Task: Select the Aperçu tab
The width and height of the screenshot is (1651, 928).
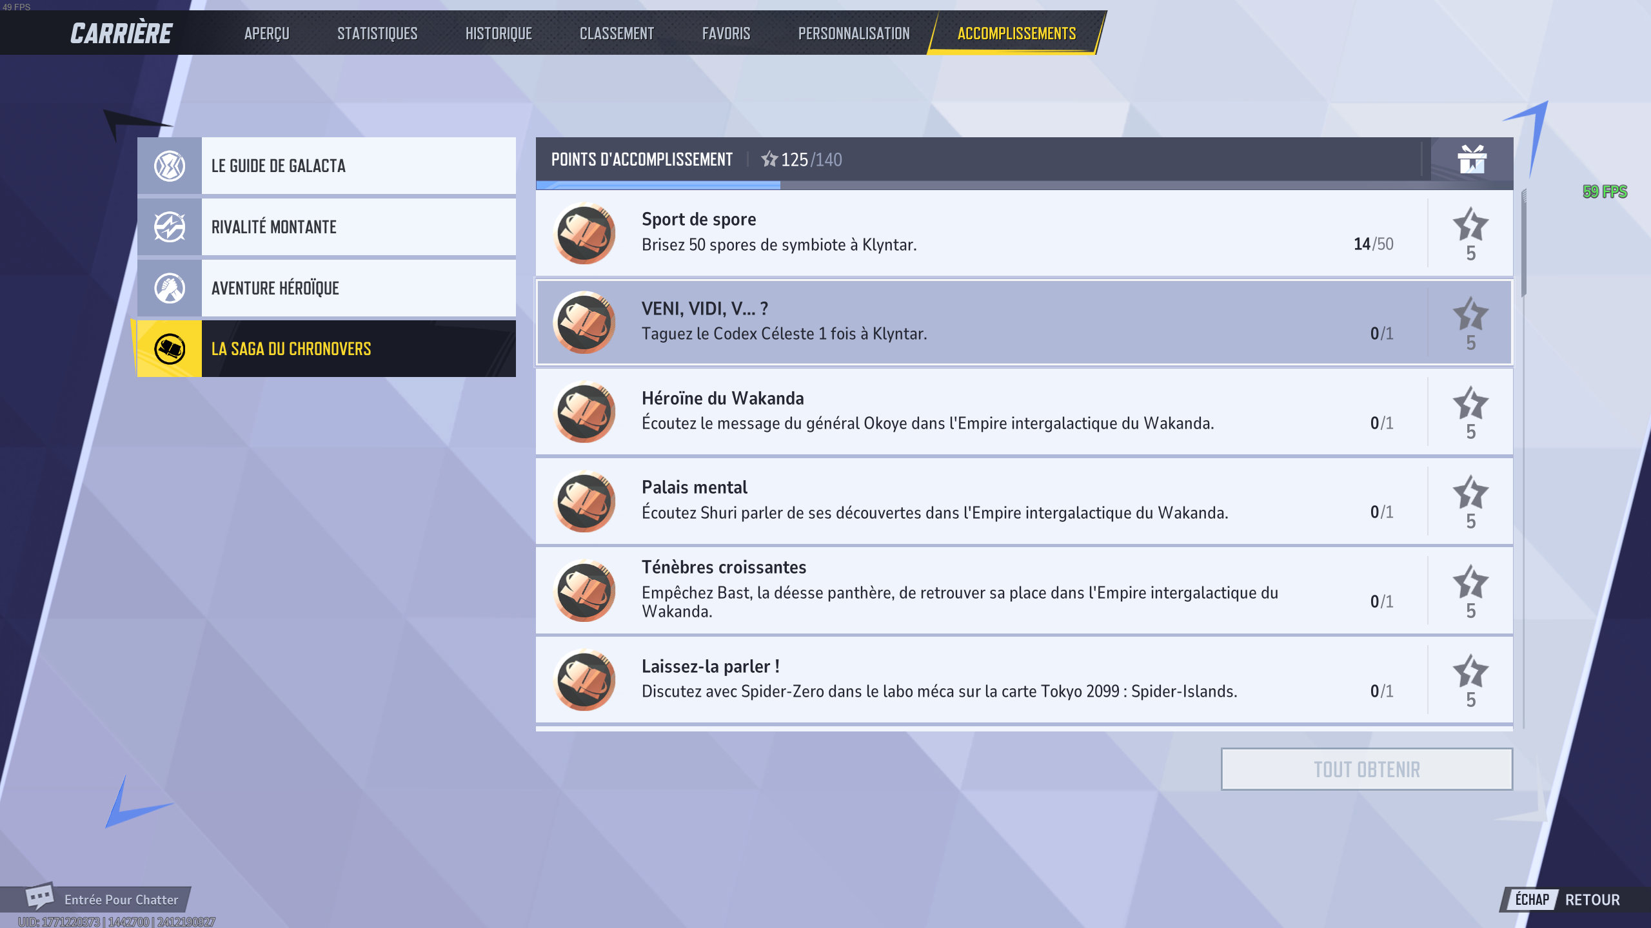Action: click(x=266, y=34)
